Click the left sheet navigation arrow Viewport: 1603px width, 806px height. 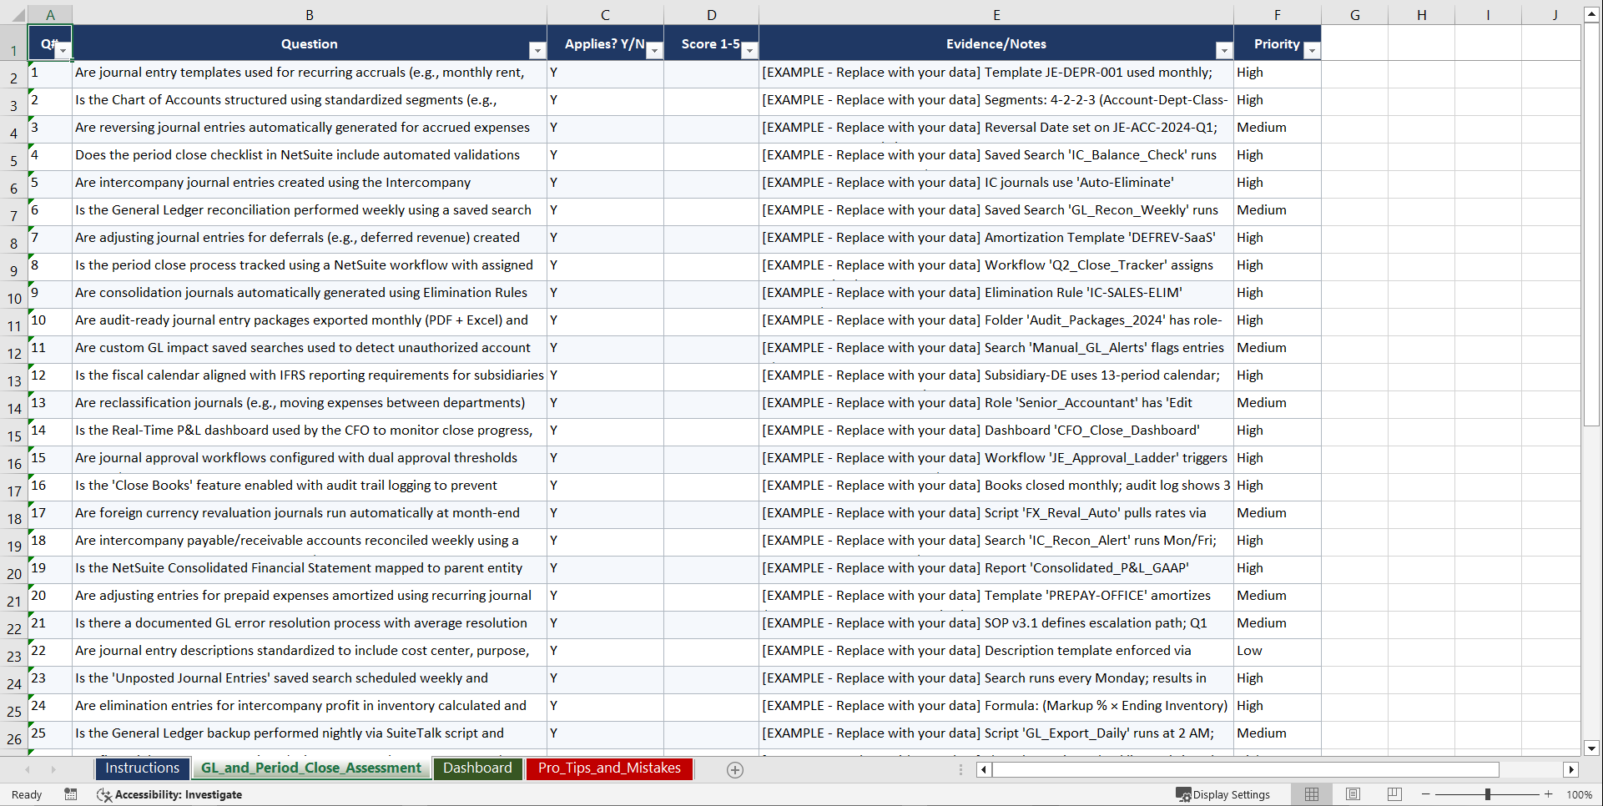pos(28,769)
